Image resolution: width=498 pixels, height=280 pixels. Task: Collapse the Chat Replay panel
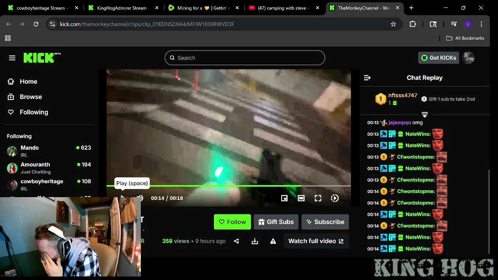[x=367, y=78]
